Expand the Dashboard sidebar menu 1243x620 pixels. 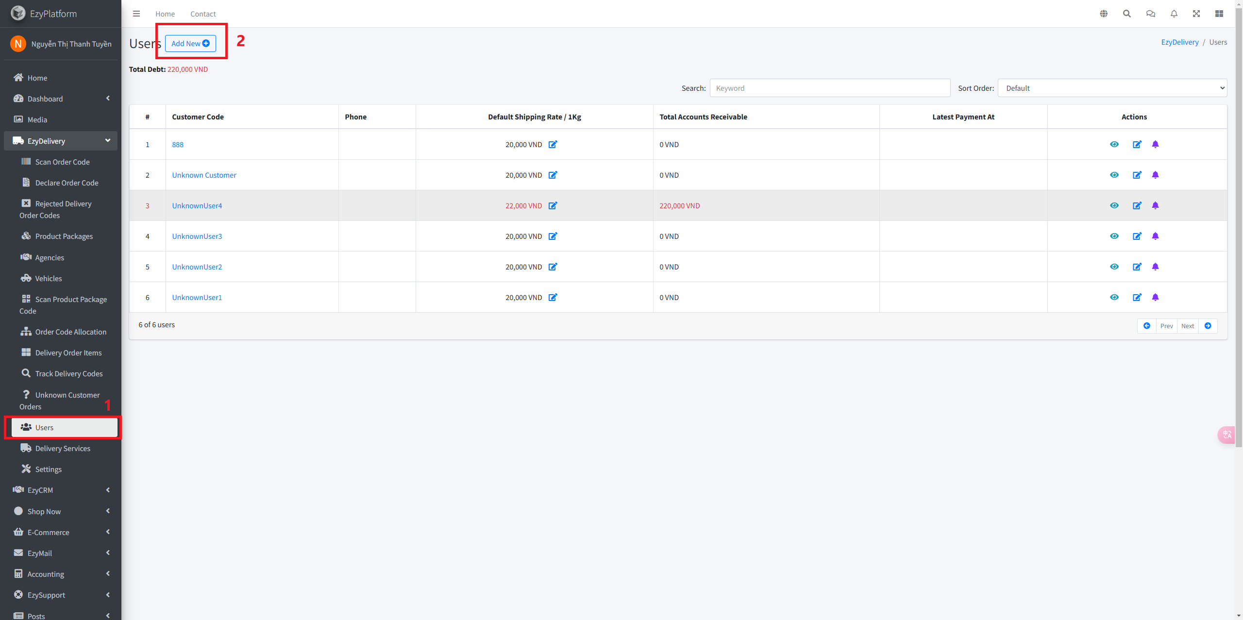(x=61, y=99)
